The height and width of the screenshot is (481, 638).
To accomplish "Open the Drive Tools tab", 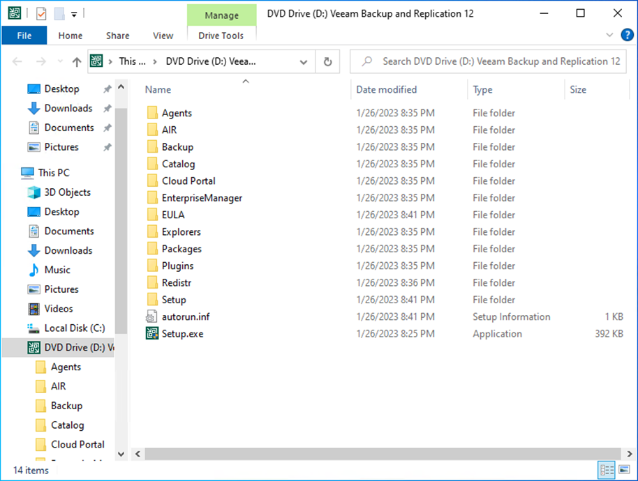I will [x=221, y=36].
